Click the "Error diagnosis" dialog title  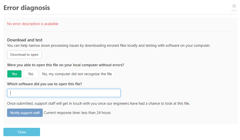click(x=27, y=7)
